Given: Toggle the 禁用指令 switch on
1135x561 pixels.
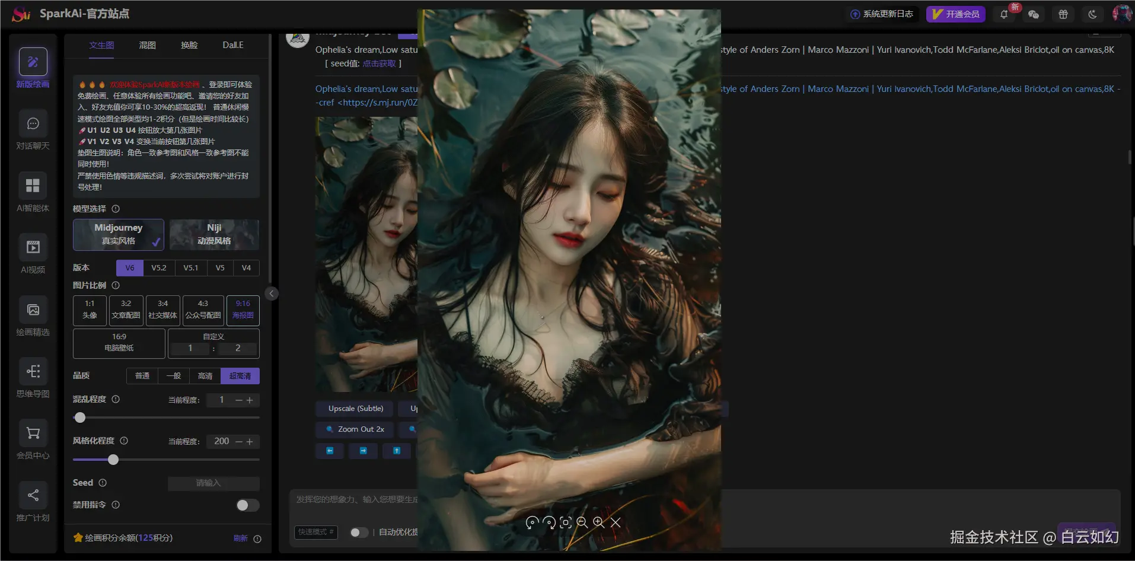Looking at the screenshot, I should pyautogui.click(x=247, y=505).
